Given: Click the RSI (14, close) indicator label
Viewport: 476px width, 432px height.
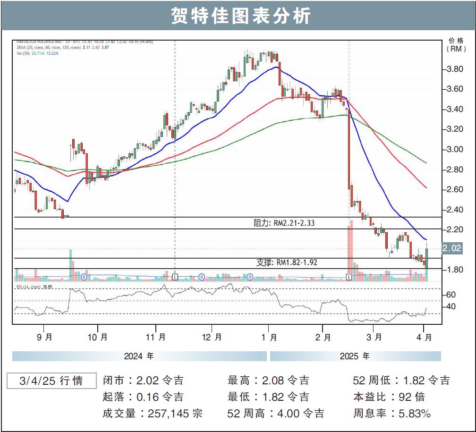Looking at the screenshot, I should pyautogui.click(x=34, y=287).
